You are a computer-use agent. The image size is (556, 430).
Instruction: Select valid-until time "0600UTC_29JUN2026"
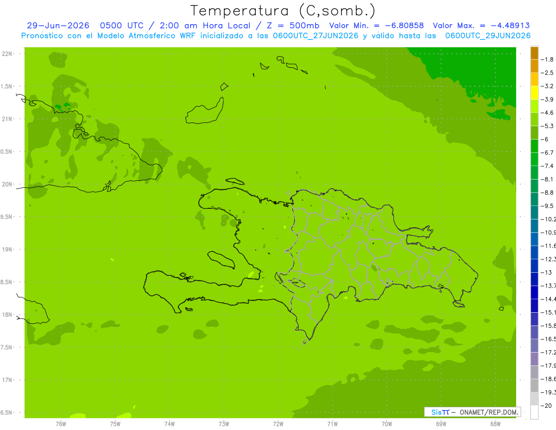click(x=487, y=35)
